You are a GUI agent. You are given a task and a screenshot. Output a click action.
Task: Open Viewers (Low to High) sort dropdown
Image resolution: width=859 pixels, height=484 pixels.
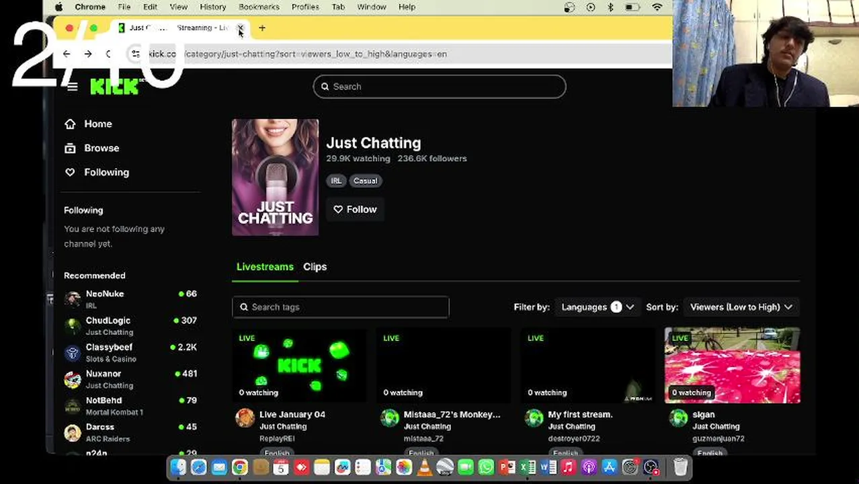coord(741,307)
